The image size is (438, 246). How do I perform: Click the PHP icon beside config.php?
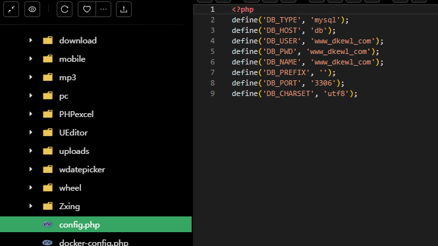[x=47, y=224]
